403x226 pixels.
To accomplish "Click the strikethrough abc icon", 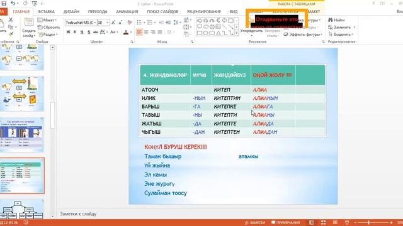I will coord(95,32).
